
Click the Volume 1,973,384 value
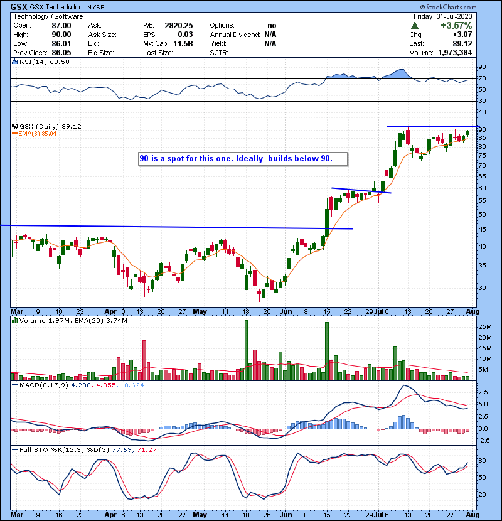pos(455,53)
